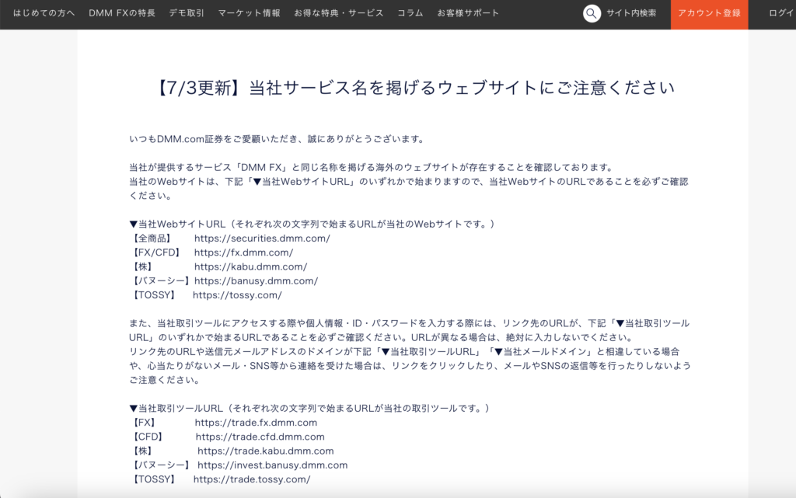Click the https://trade.tossy.com/ URL text
The width and height of the screenshot is (796, 498).
coord(252,479)
